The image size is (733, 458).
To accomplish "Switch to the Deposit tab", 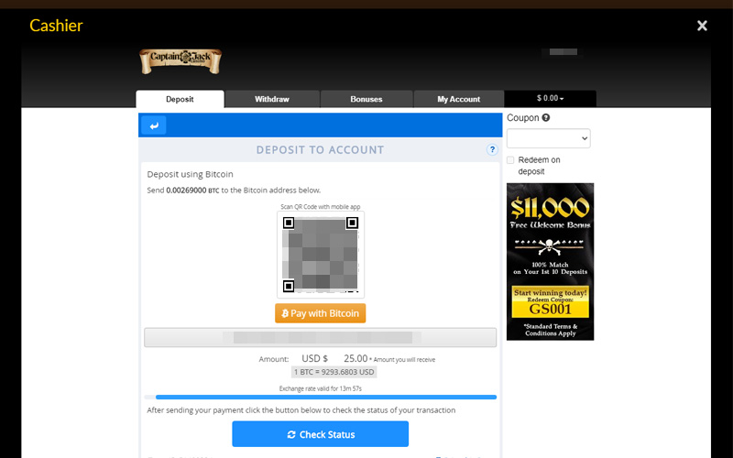I will click(x=180, y=99).
